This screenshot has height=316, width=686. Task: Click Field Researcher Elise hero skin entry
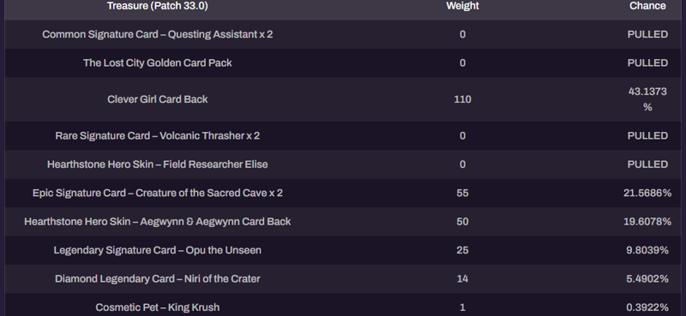[x=158, y=164]
